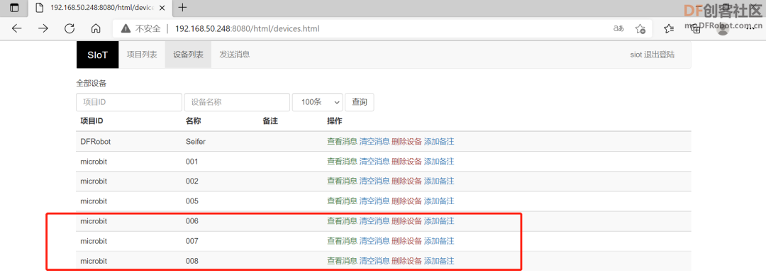Click device name 006 cell
Screen dimensions: 766x280
click(192, 221)
